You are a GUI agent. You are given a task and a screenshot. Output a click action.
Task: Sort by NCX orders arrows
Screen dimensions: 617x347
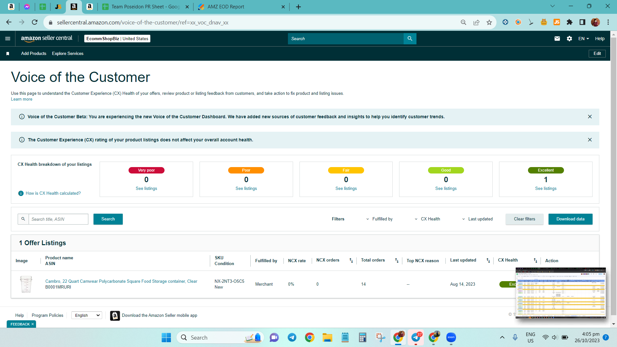coord(351,261)
